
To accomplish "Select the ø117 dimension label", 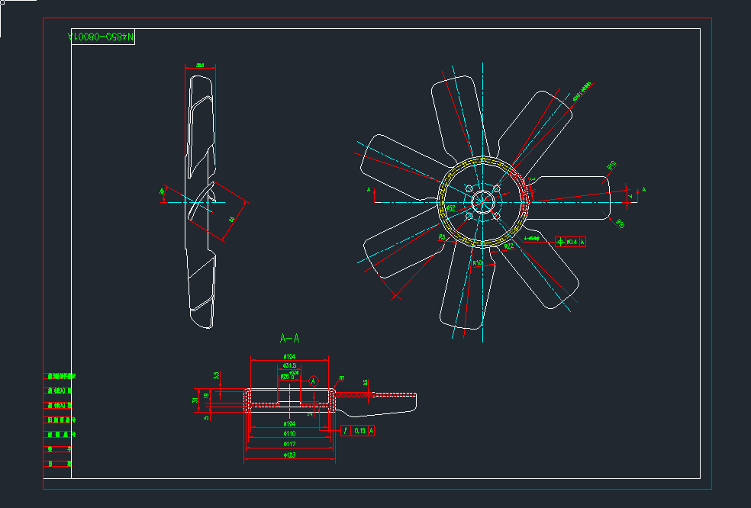I will [289, 444].
